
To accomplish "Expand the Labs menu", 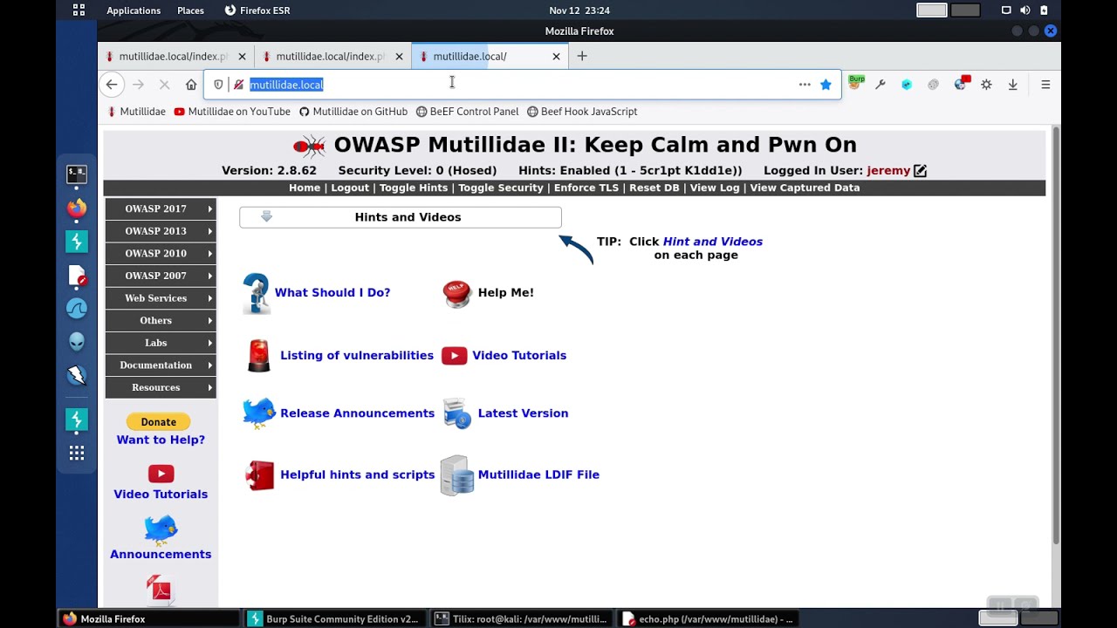I will [161, 343].
